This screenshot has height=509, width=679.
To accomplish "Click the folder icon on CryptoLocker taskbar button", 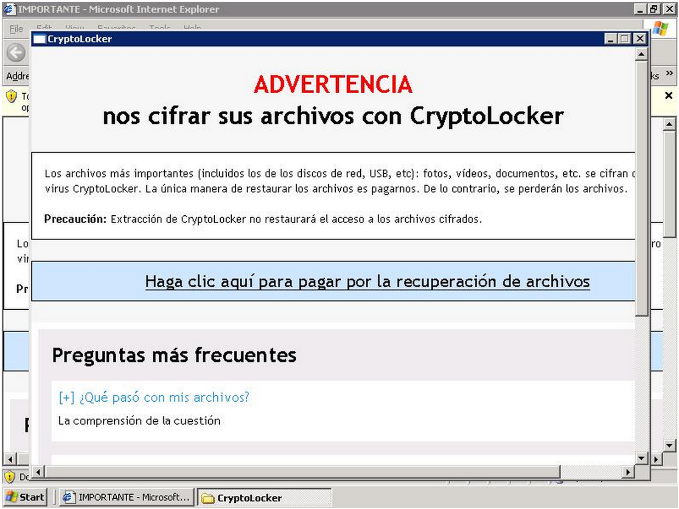I will click(208, 498).
